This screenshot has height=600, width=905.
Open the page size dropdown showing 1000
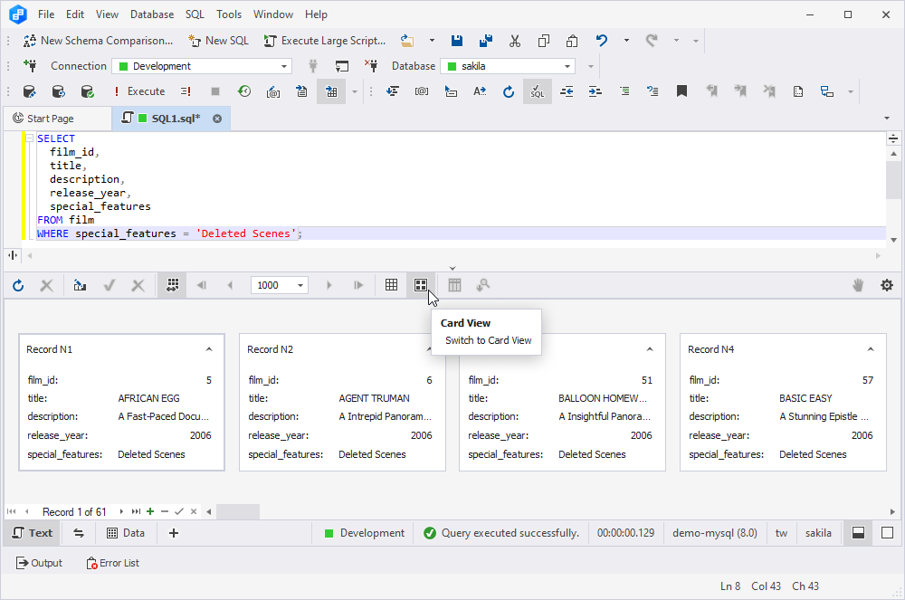[x=280, y=285]
